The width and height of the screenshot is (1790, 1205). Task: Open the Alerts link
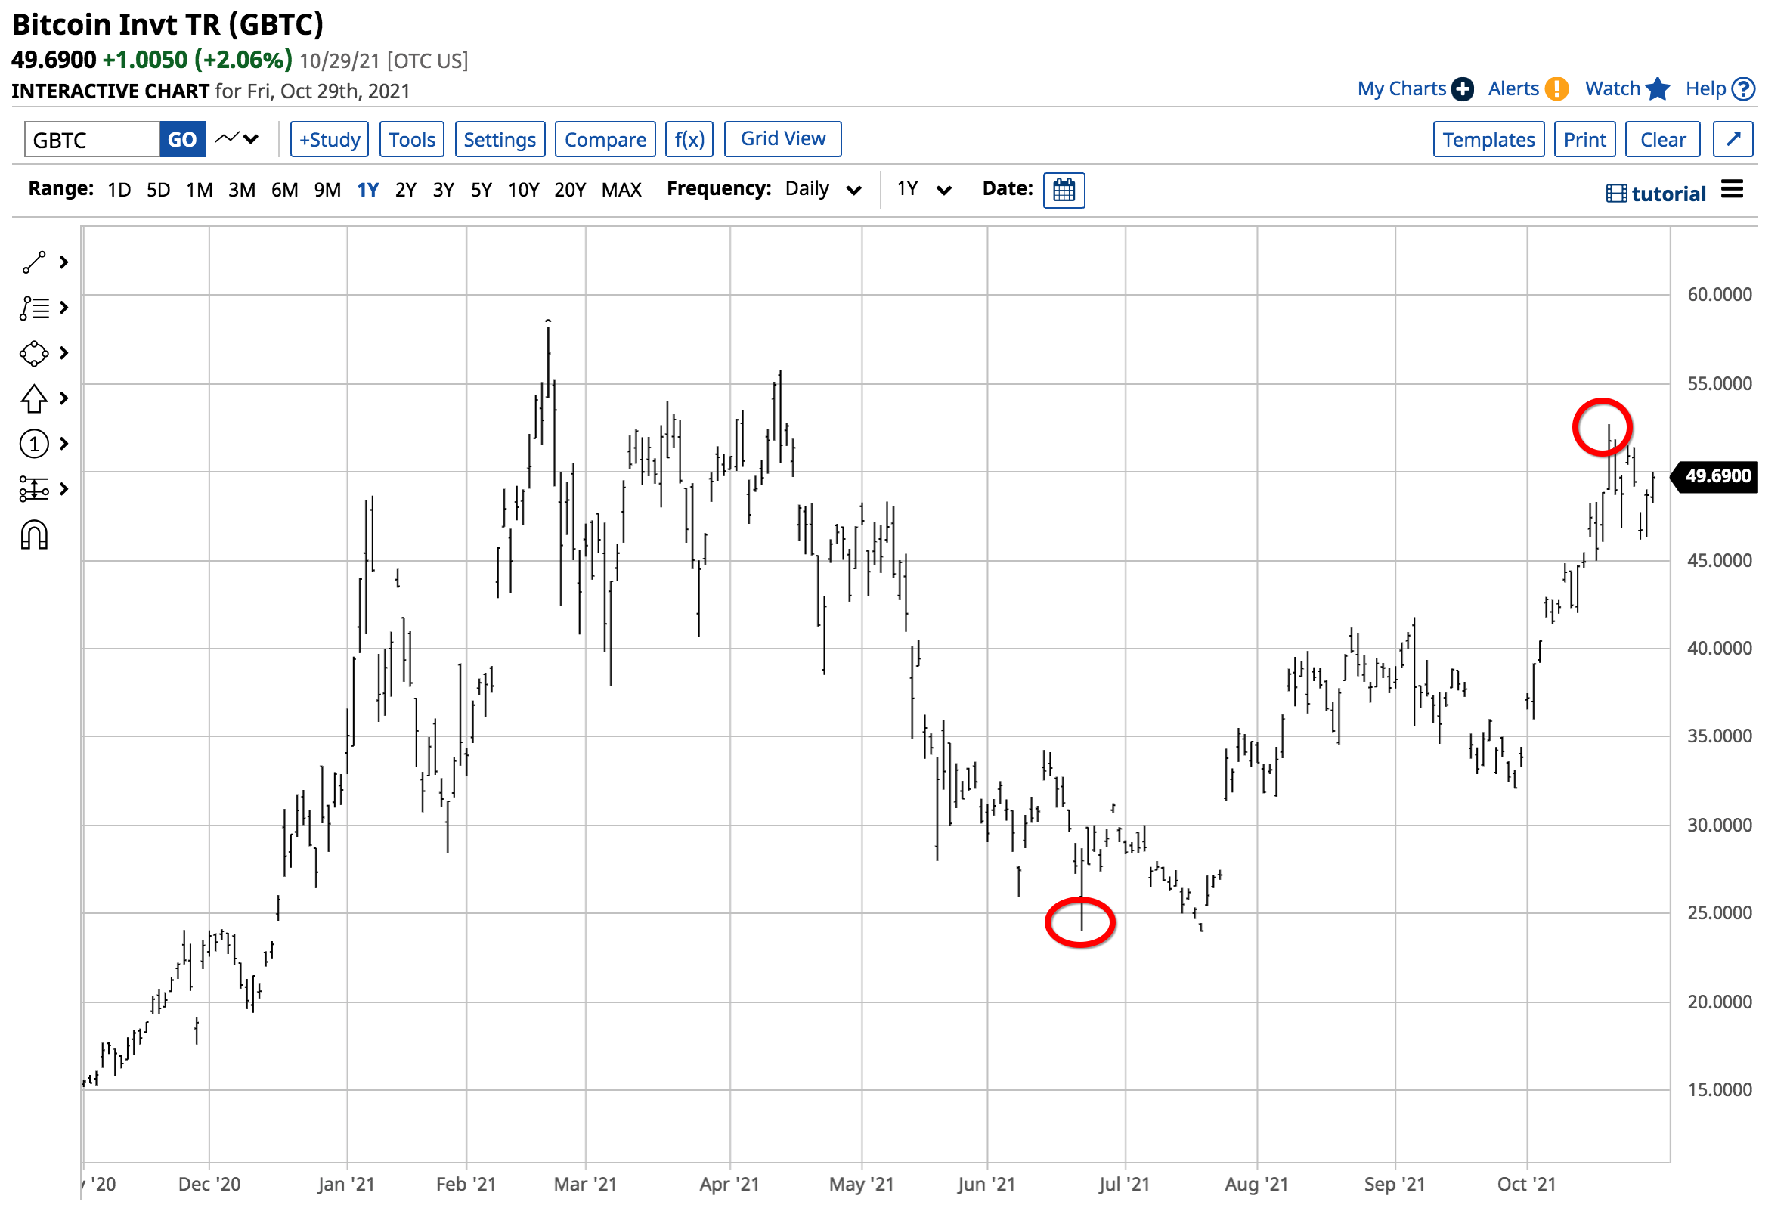1513,89
